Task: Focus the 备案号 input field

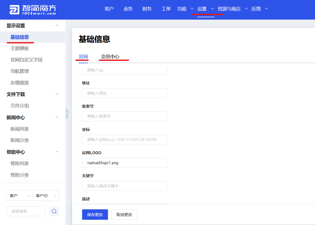Action: click(x=124, y=116)
